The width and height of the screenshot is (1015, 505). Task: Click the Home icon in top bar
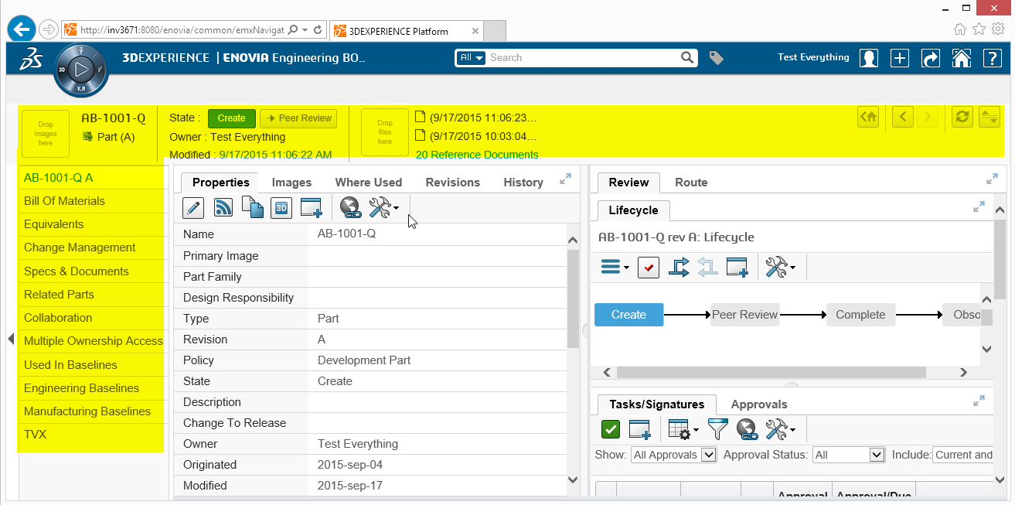(961, 58)
